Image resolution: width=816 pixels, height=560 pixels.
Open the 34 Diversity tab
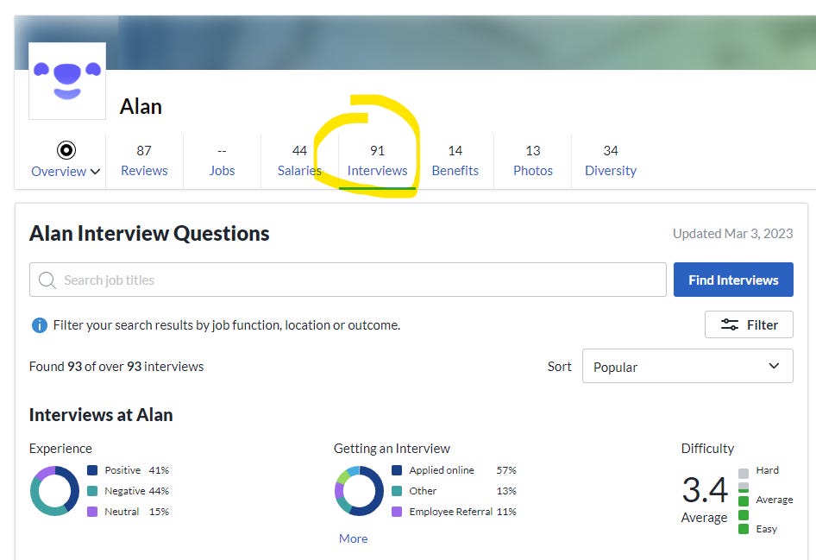611,160
